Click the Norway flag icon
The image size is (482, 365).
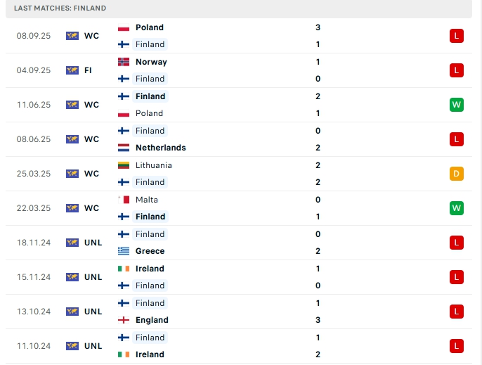[124, 62]
